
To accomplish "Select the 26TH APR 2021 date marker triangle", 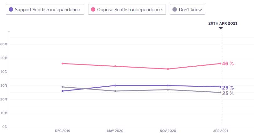I will tap(221, 28).
